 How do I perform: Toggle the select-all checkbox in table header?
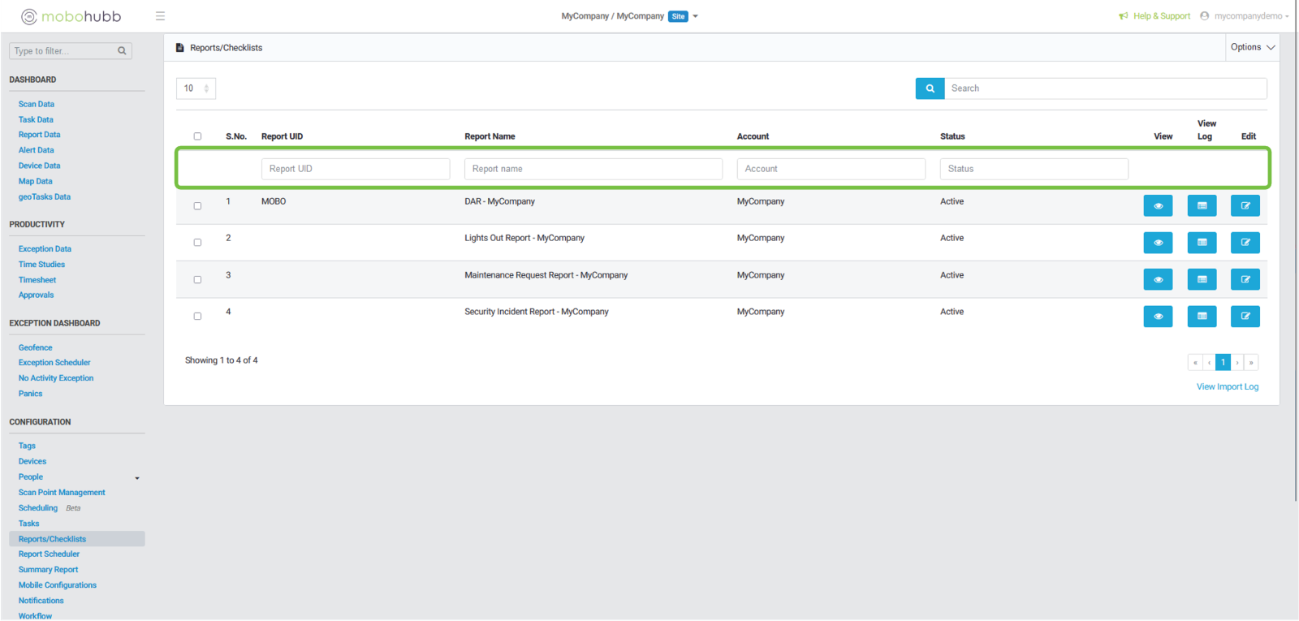tap(197, 136)
